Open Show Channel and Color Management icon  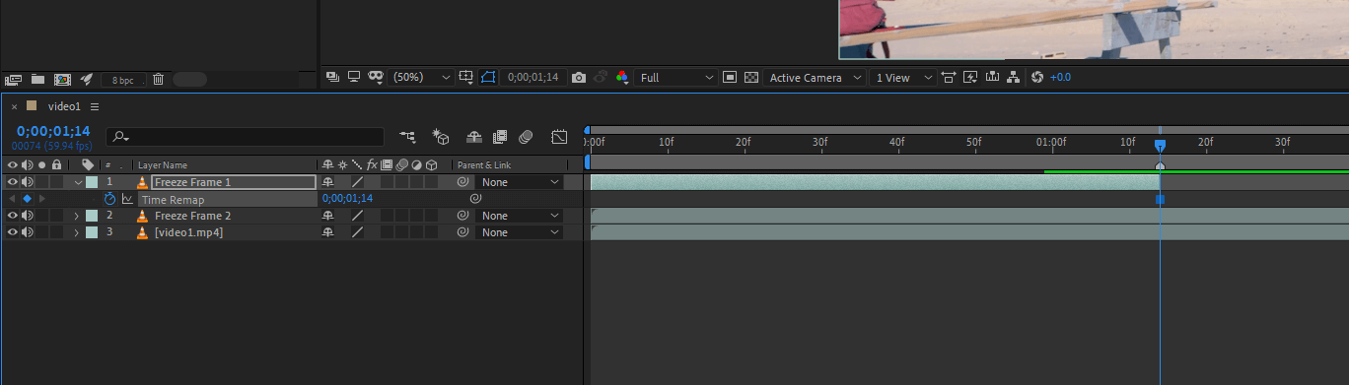click(x=622, y=77)
